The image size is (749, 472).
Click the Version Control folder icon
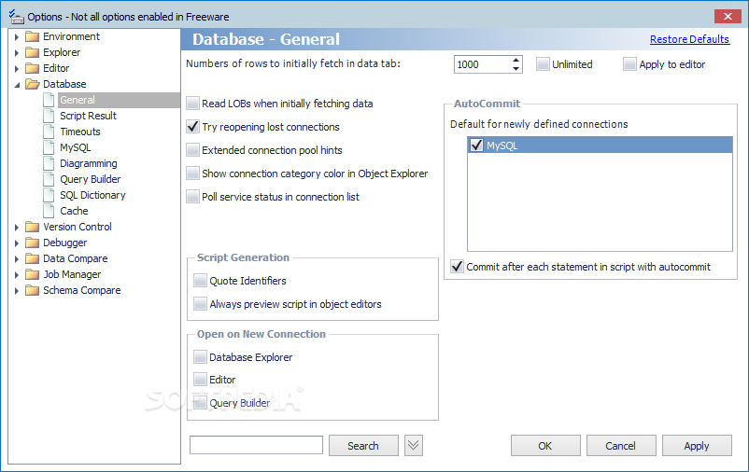pyautogui.click(x=33, y=227)
